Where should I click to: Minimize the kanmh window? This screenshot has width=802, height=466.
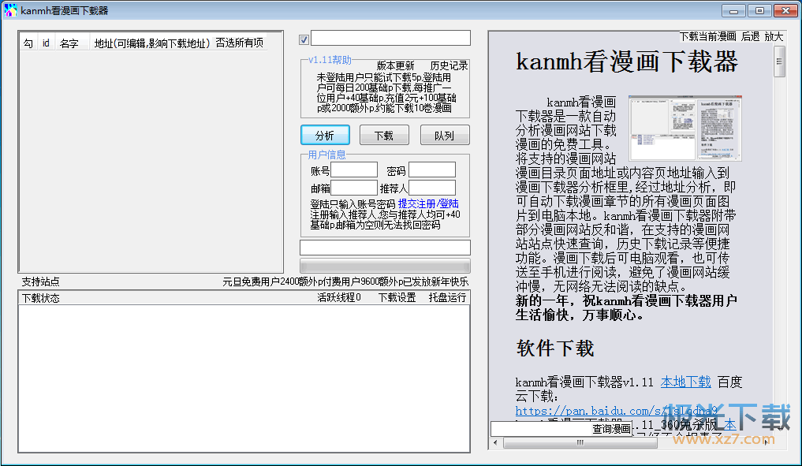point(733,11)
